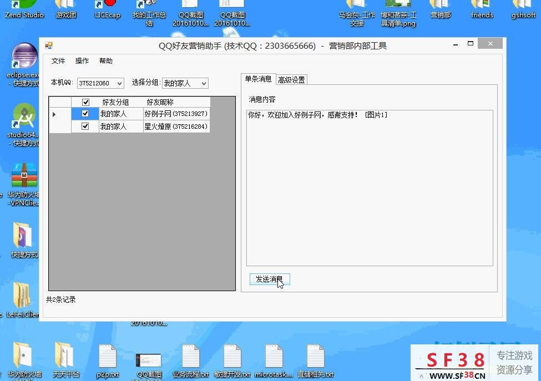The height and width of the screenshot is (381, 541).
Task: Launch the LICEcap desktop shortcut
Action: click(x=107, y=9)
